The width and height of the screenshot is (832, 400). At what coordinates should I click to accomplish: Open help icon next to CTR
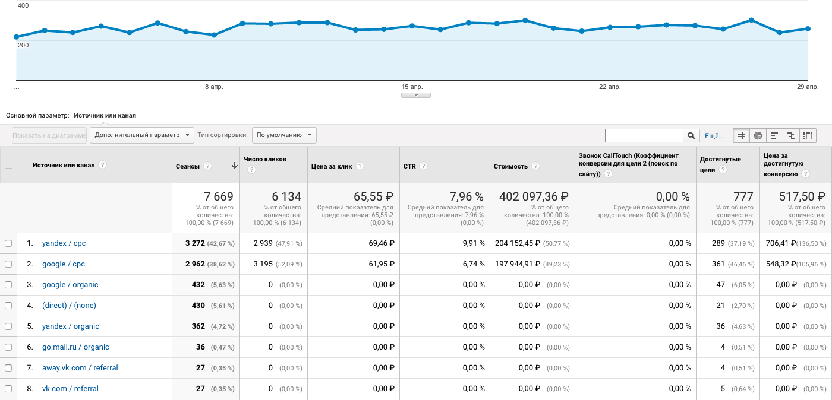423,166
